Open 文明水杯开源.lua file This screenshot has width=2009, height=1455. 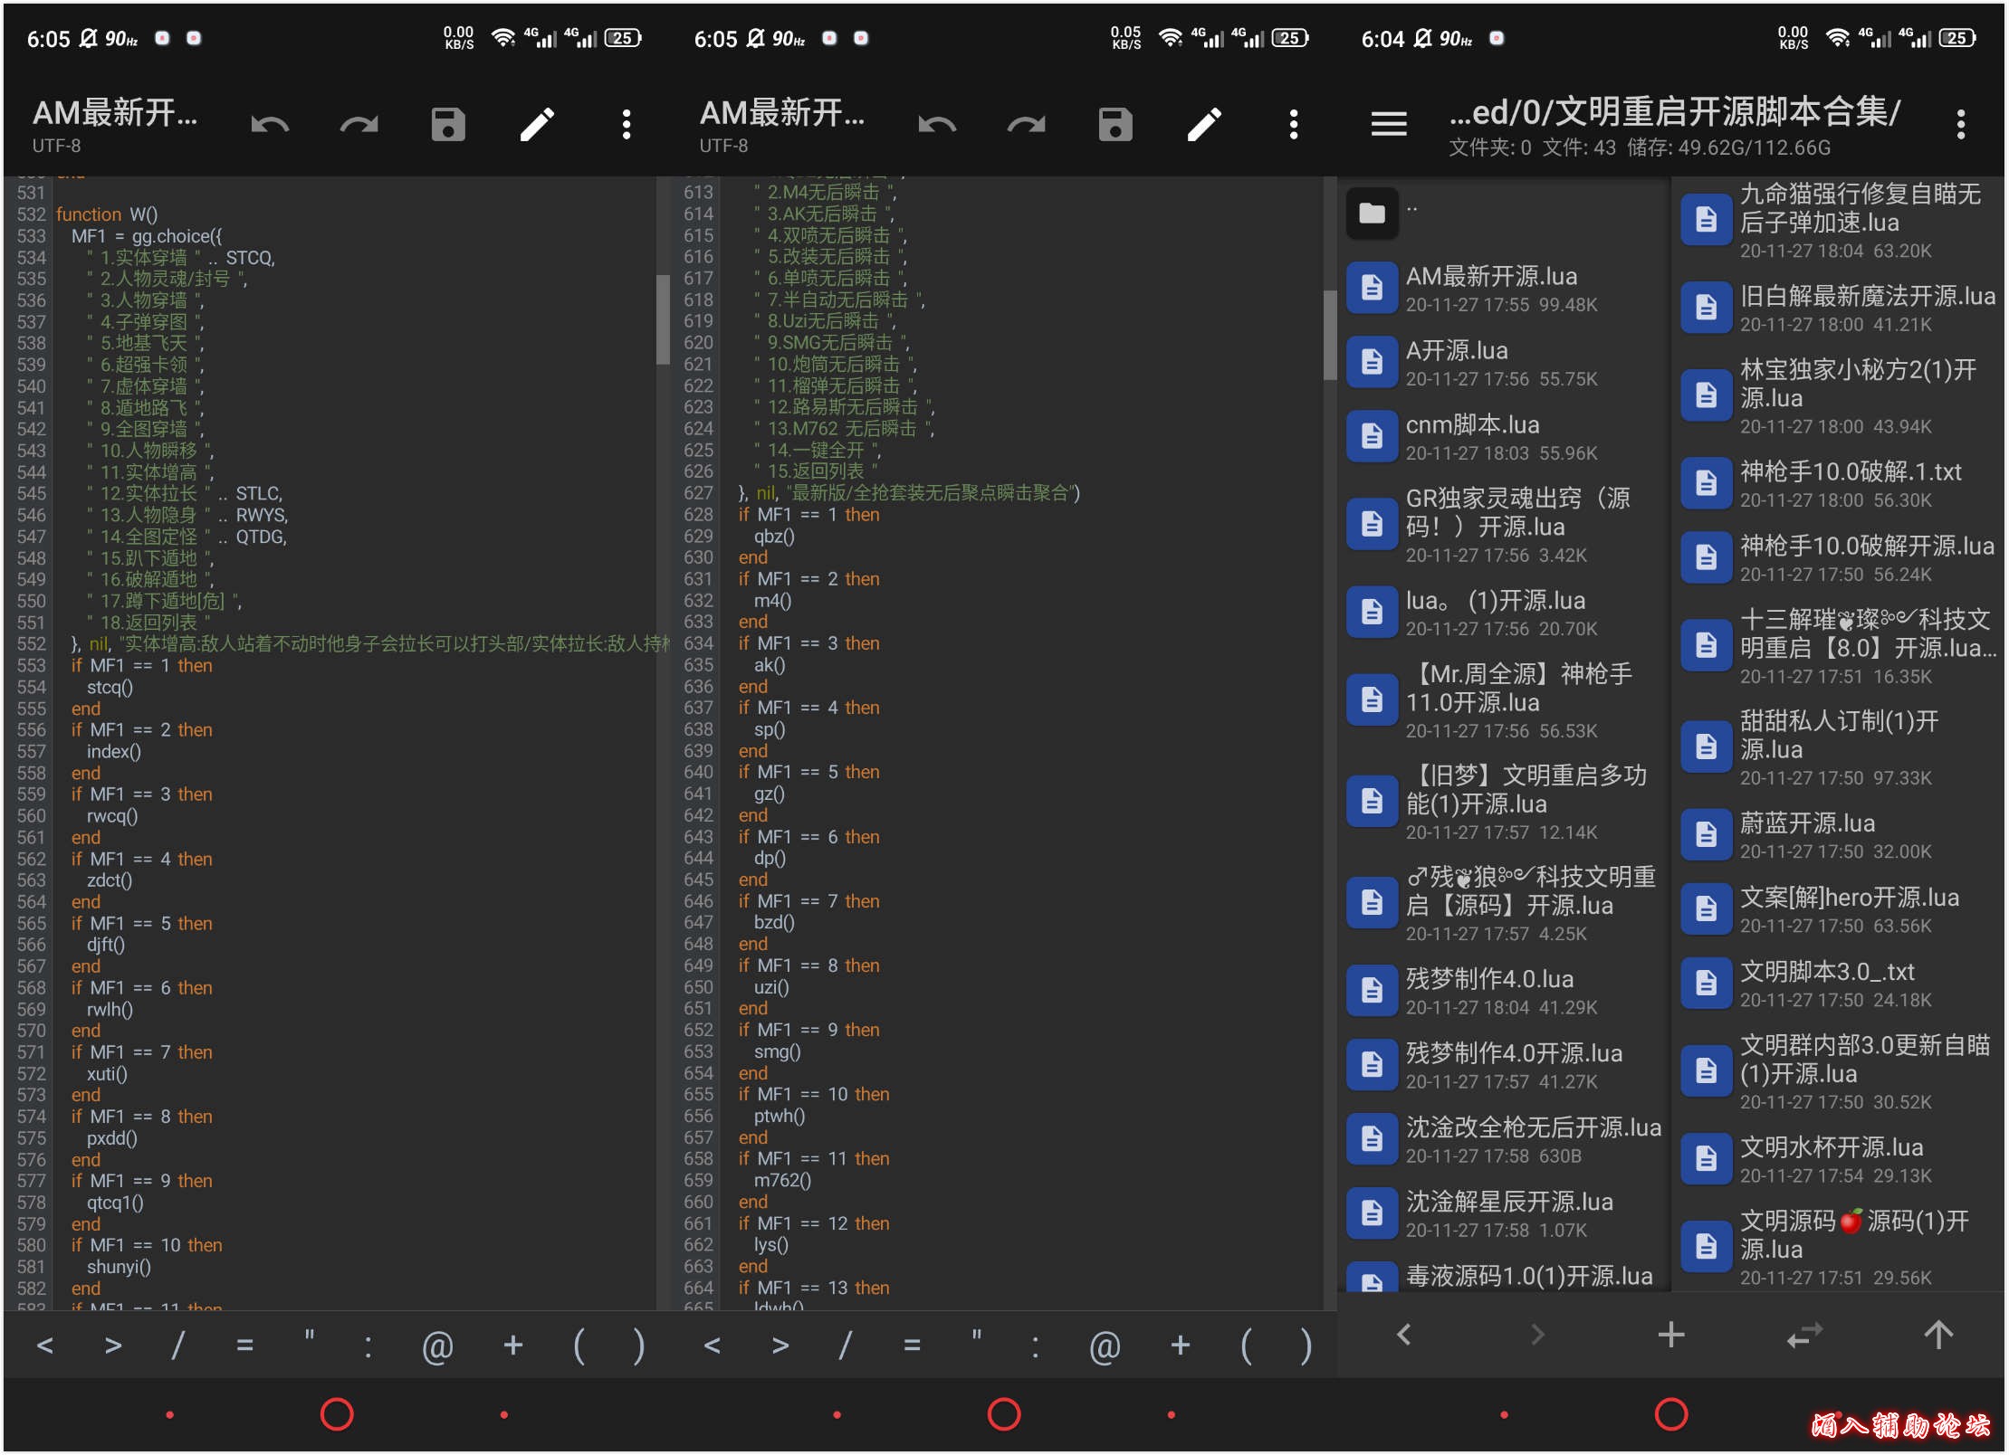pyautogui.click(x=1838, y=1159)
